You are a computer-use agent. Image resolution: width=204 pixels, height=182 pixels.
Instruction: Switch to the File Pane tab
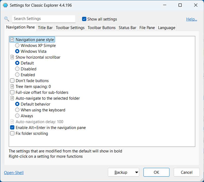click(147, 28)
